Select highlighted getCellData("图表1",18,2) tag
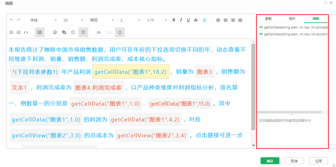 click(130, 72)
